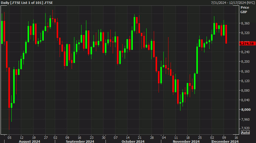The image size is (256, 143).
Task: Click date tick 05 on time axis
Action: coord(10,138)
